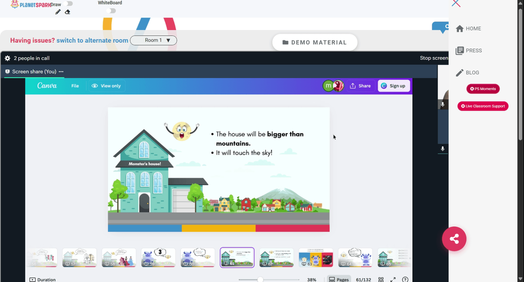Select slide 59 thumbnail with number 3

[158, 257]
